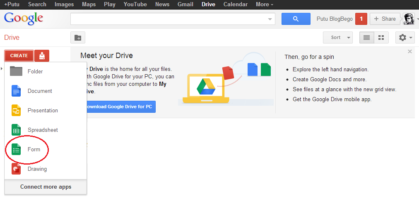The width and height of the screenshot is (419, 199).
Task: Click 'Then, go for a spin' text
Action: pos(309,57)
